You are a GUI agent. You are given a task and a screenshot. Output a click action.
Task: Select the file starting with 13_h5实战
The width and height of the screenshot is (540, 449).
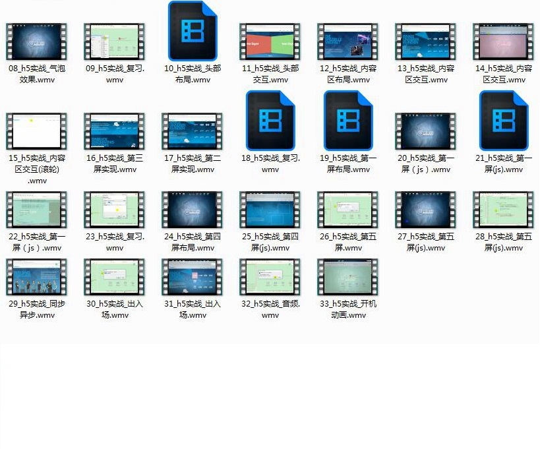425,42
